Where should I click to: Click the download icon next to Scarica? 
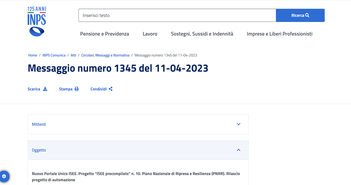click(45, 89)
